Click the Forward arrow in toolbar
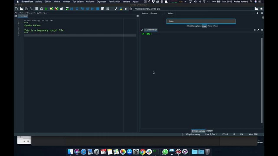This screenshot has width=278, height=156. [131, 9]
